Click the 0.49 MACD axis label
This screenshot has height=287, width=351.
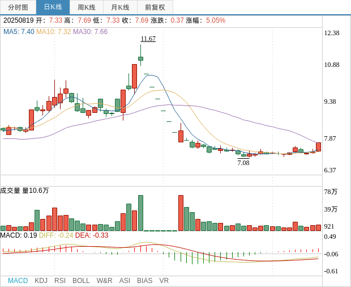330,237
